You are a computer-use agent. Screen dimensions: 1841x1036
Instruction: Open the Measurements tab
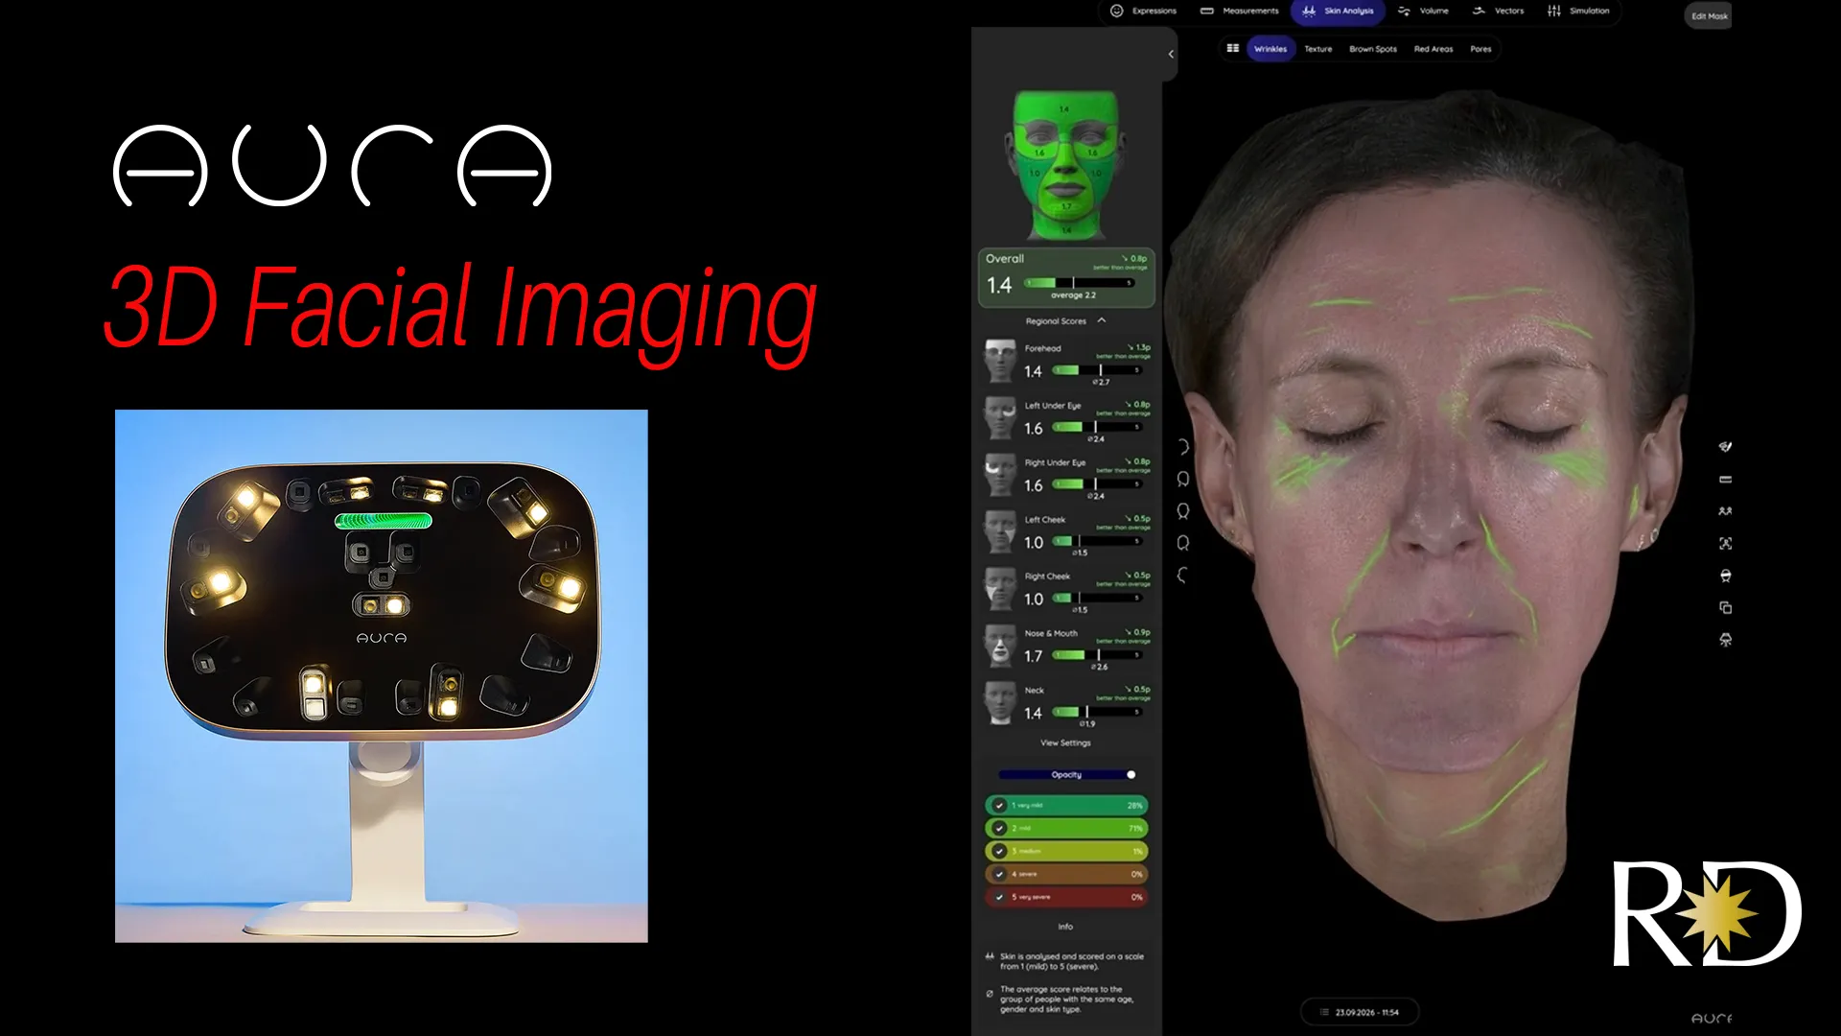click(x=1240, y=11)
